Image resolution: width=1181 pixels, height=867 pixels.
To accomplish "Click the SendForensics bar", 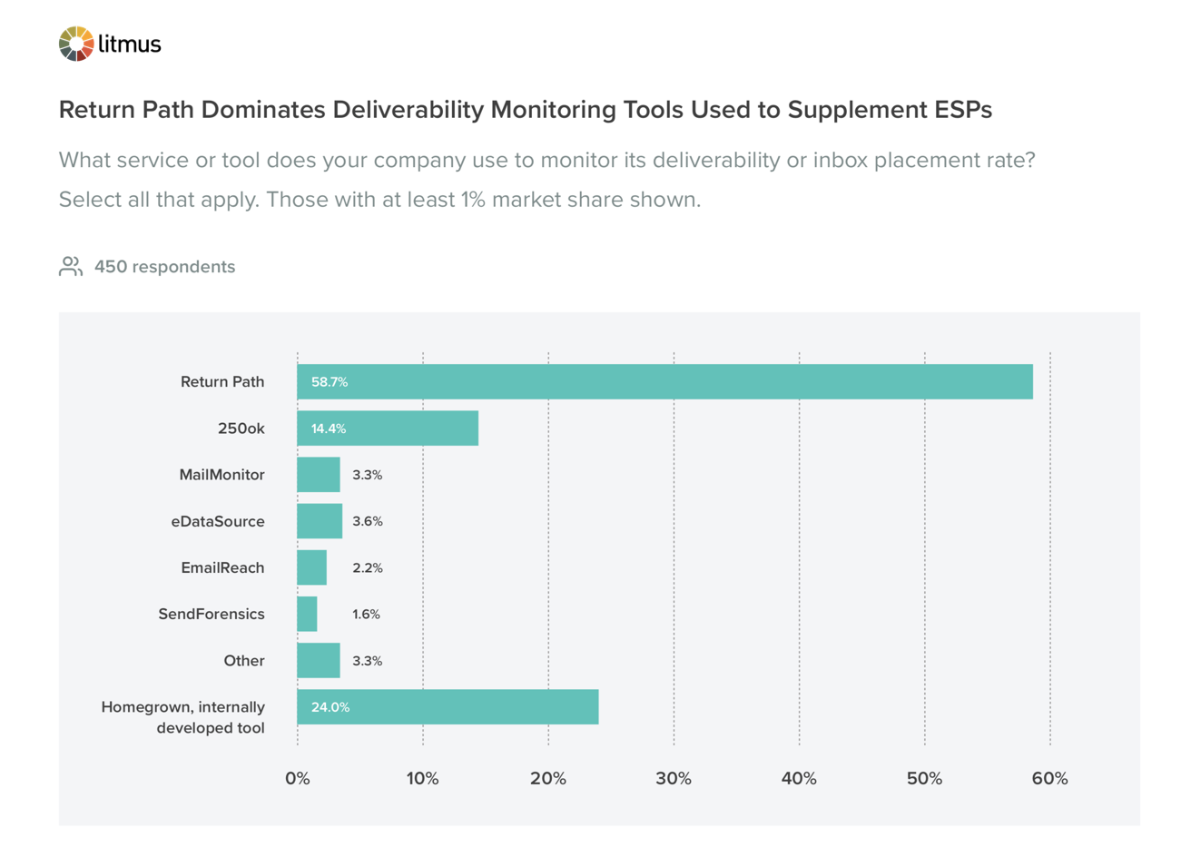I will [307, 614].
